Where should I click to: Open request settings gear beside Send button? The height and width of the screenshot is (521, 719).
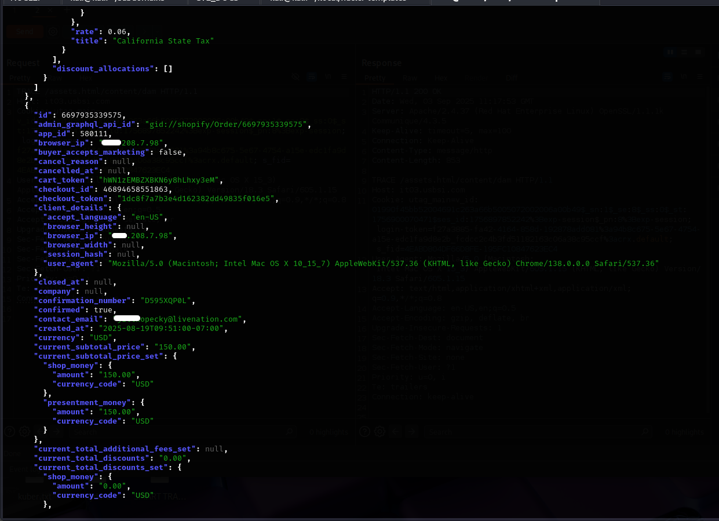53,32
